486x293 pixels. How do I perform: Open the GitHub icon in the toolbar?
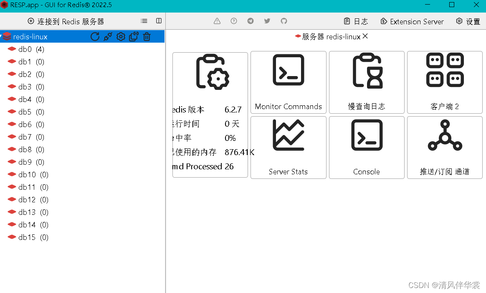click(284, 21)
